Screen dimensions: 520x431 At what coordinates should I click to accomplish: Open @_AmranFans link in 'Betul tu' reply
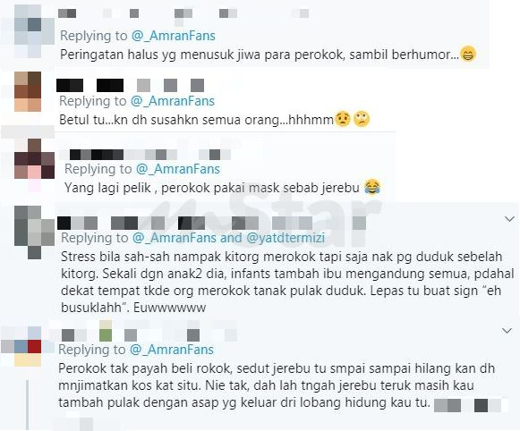point(173,101)
